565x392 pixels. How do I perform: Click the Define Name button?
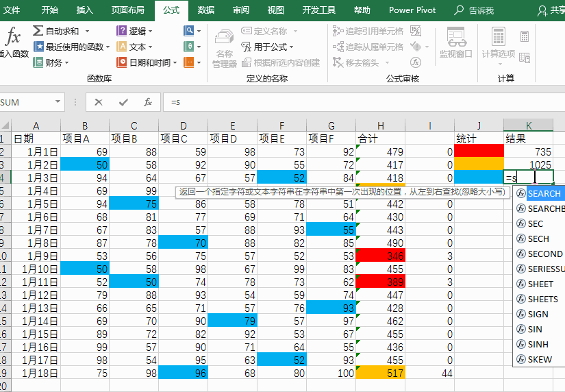pos(264,31)
